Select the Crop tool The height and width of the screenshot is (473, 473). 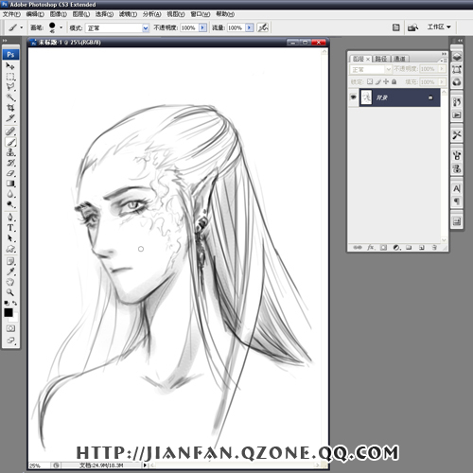click(x=10, y=108)
